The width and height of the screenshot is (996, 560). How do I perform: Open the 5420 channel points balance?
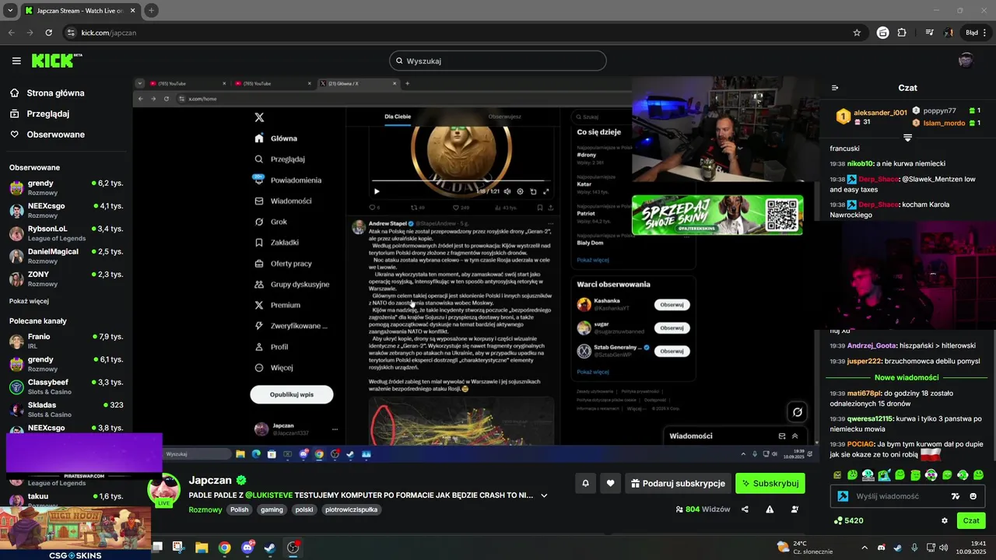[x=848, y=520]
